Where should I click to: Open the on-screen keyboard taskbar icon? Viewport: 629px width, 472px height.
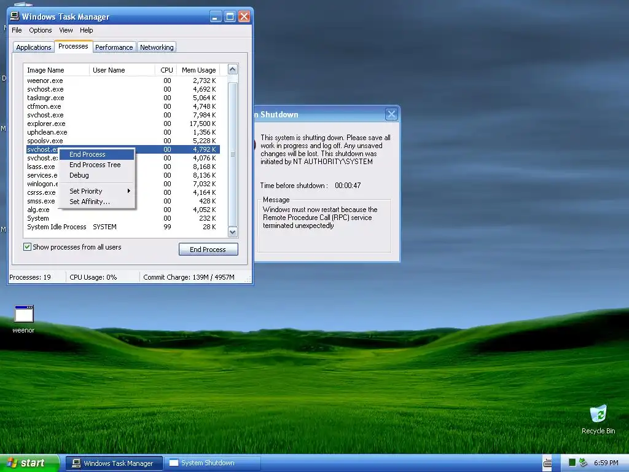[548, 463]
